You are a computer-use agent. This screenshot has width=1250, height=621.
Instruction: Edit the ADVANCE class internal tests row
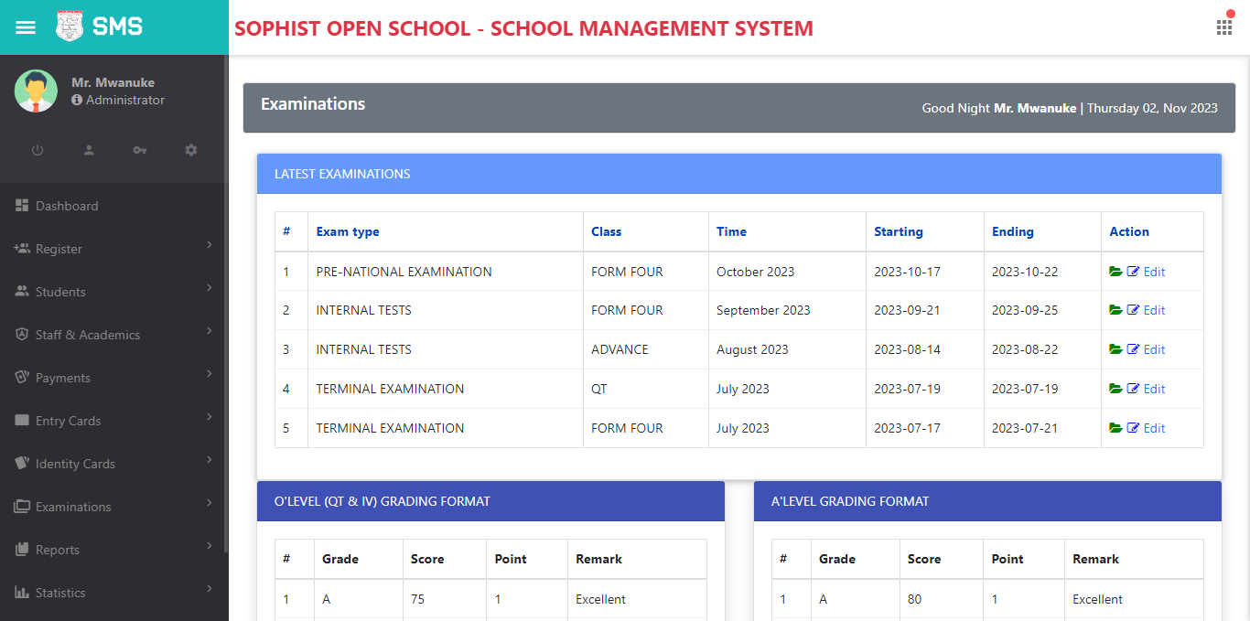(1147, 349)
